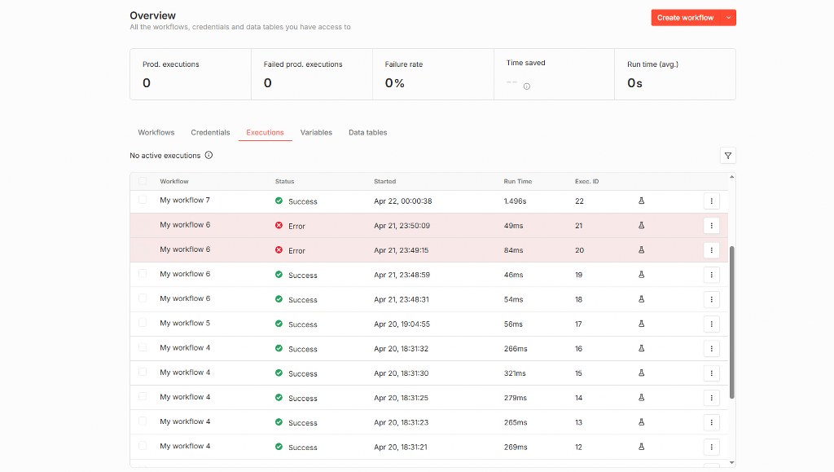Open the three-dot menu for execution 22

[x=711, y=201]
